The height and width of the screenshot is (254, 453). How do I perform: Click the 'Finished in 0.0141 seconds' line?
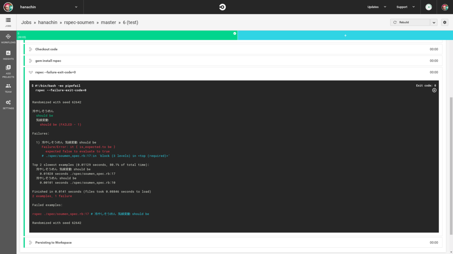click(x=92, y=192)
